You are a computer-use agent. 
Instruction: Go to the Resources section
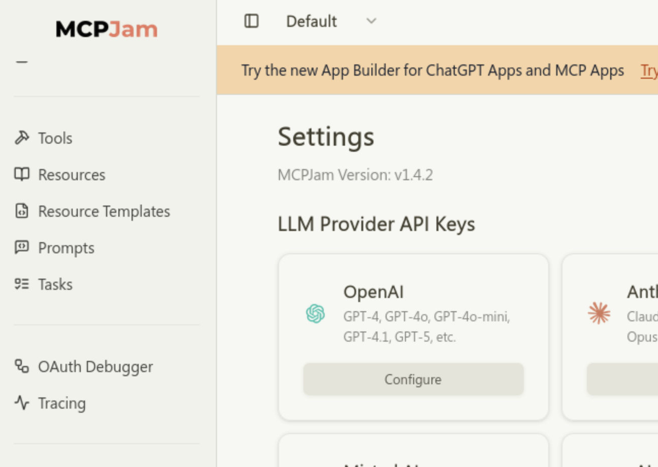point(107,174)
